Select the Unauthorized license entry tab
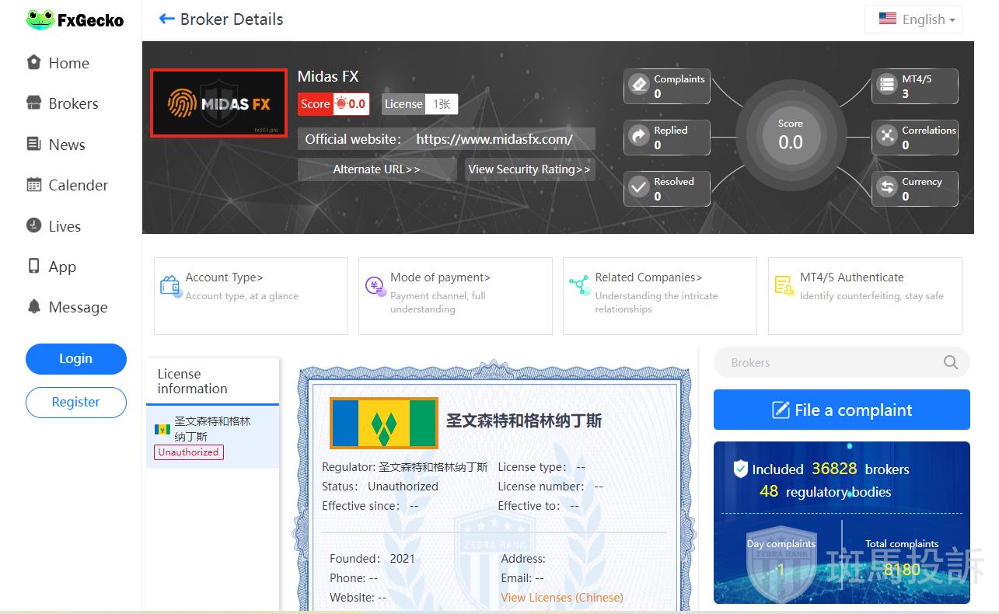999x614 pixels. (x=211, y=436)
